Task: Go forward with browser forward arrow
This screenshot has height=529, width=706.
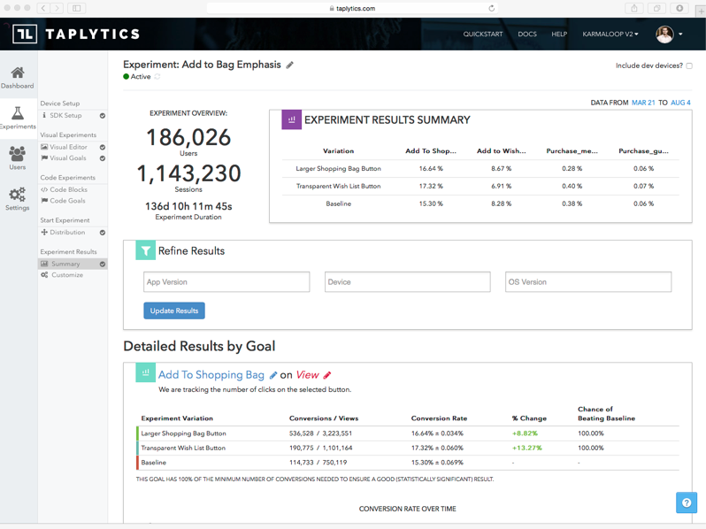Action: [57, 8]
